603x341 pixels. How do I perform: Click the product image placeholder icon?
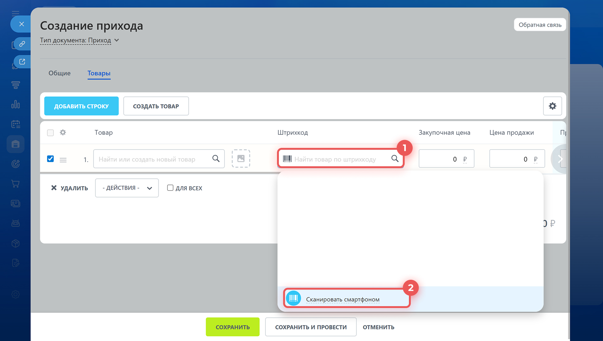241,159
